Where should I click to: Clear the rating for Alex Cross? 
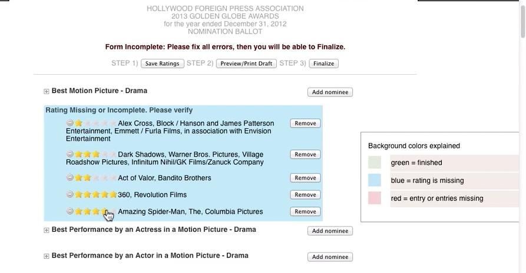click(70, 124)
